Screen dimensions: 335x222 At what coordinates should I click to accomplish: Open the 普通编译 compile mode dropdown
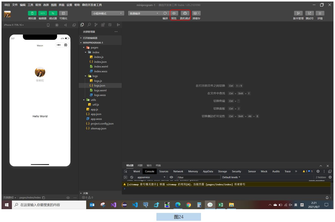[x=144, y=13]
